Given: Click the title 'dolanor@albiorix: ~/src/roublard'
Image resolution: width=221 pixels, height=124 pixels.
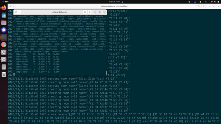Looking at the screenshot, I should coord(114,6).
